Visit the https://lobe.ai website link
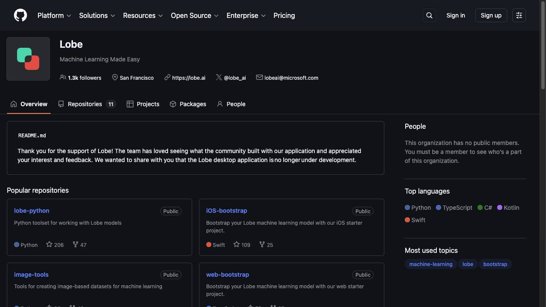546x307 pixels. (x=189, y=78)
